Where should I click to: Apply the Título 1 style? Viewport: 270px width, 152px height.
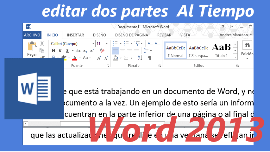pos(221,51)
